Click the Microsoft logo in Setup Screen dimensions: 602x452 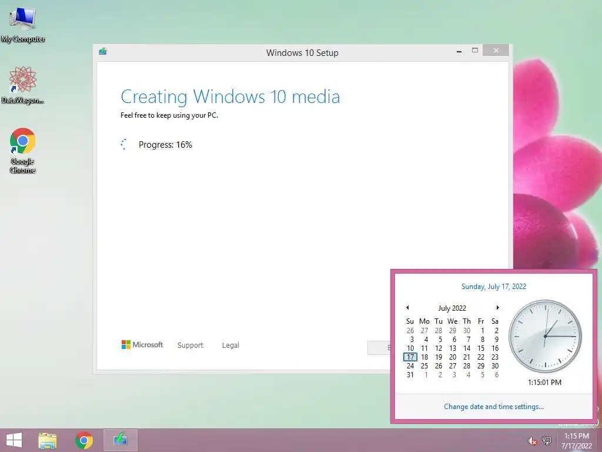coord(142,345)
